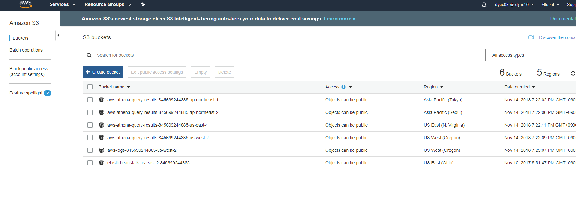Click the AWS logo home icon
The image size is (576, 210).
click(x=25, y=4)
